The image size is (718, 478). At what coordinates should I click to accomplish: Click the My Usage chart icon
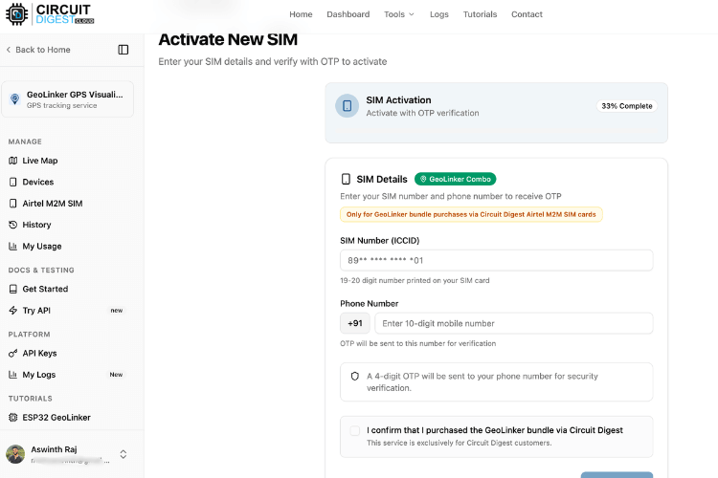[12, 246]
